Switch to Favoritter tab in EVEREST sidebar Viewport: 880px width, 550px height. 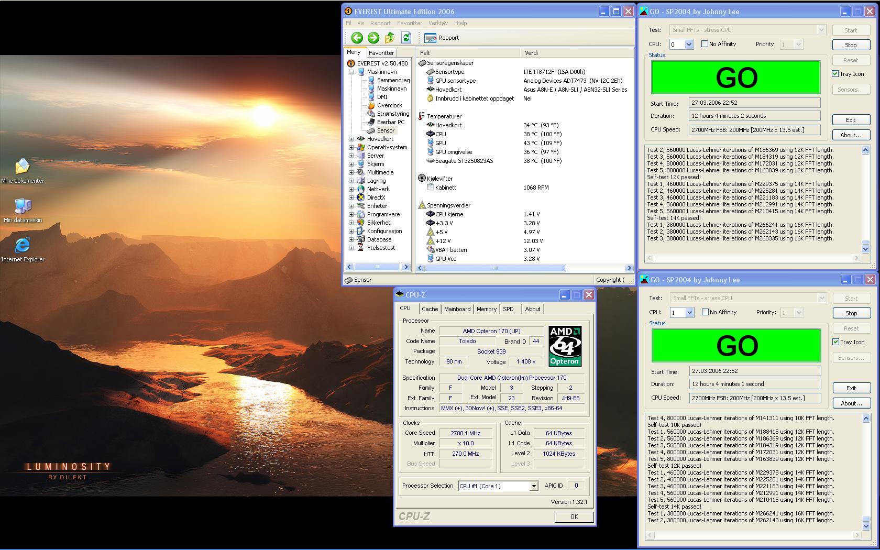[x=381, y=53]
